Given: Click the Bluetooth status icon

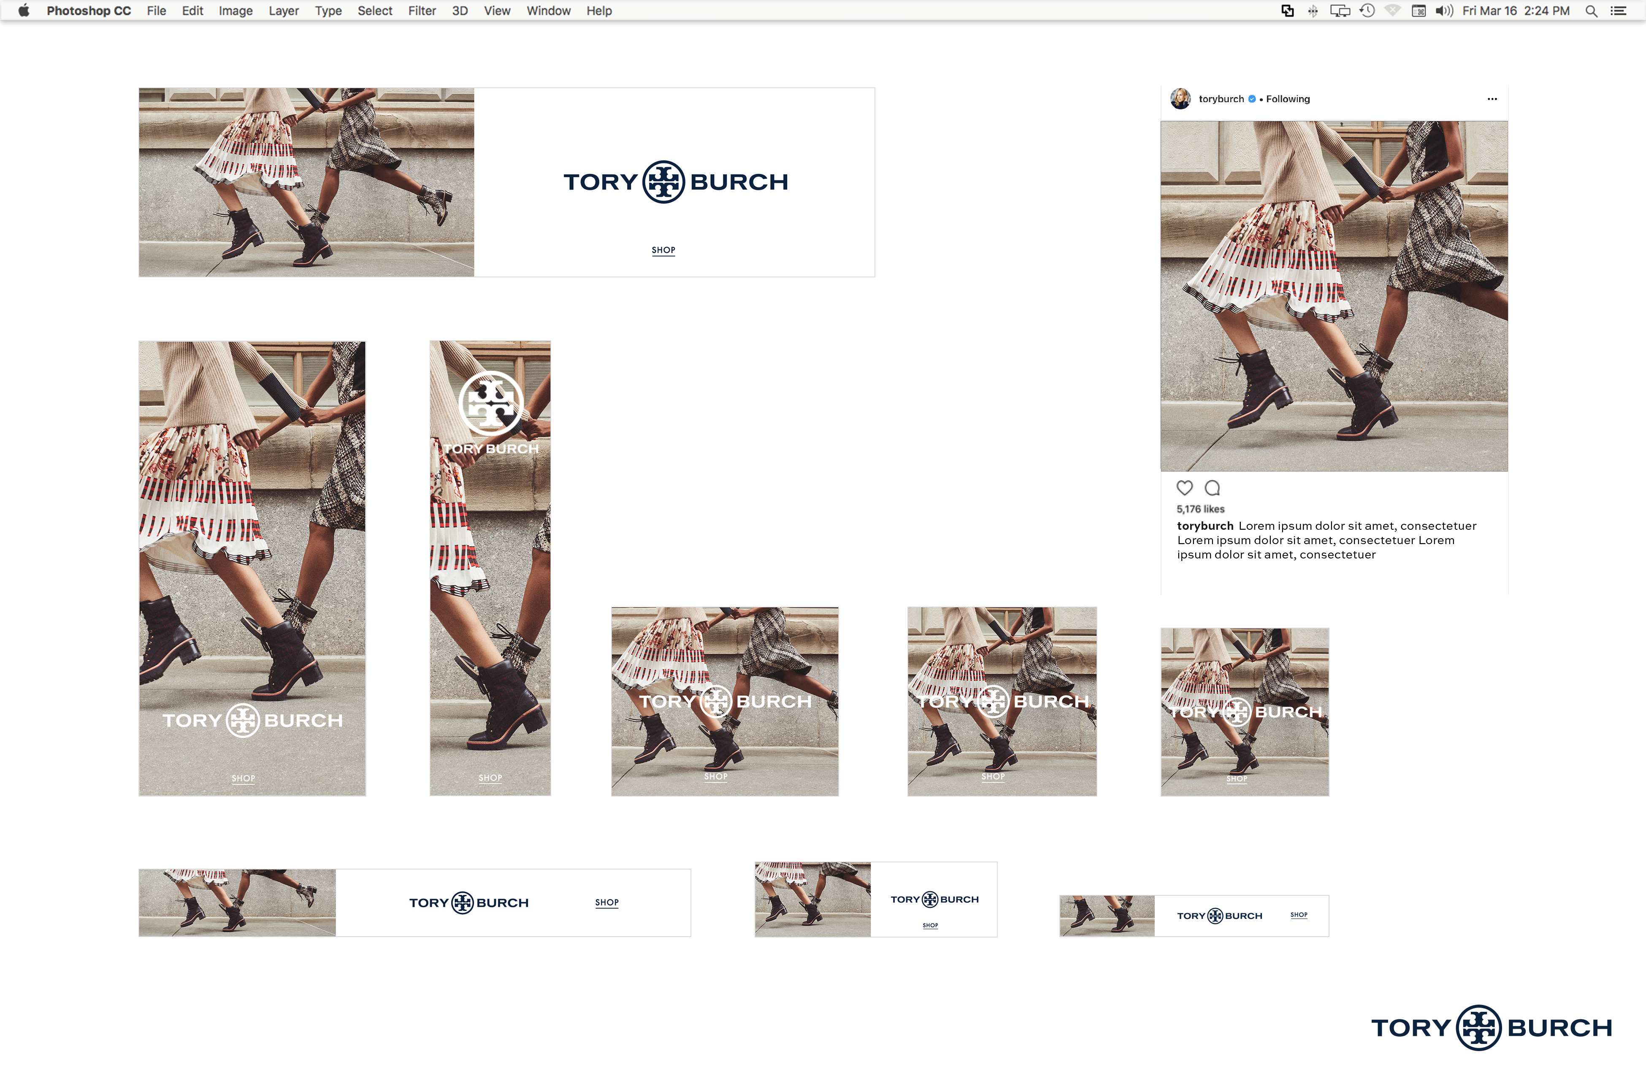Looking at the screenshot, I should pos(1313,11).
